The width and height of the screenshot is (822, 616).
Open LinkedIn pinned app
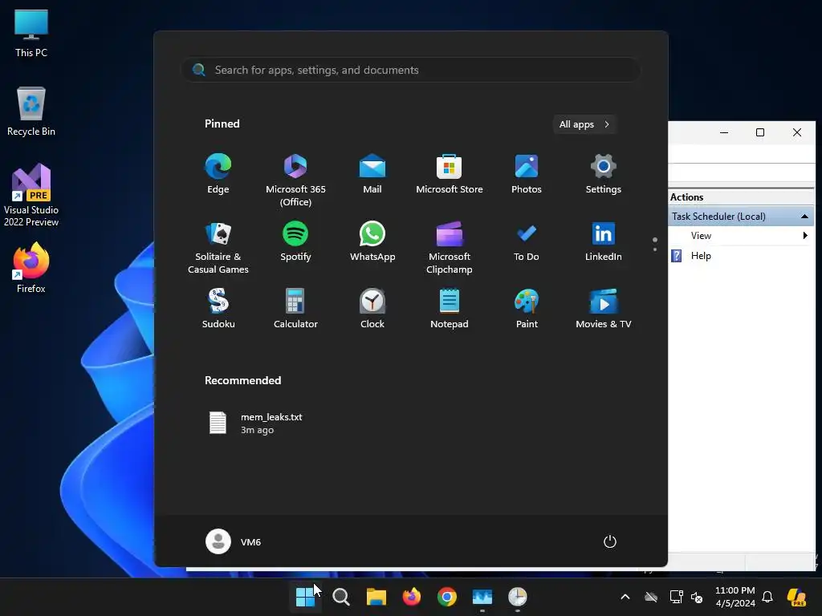(x=604, y=241)
